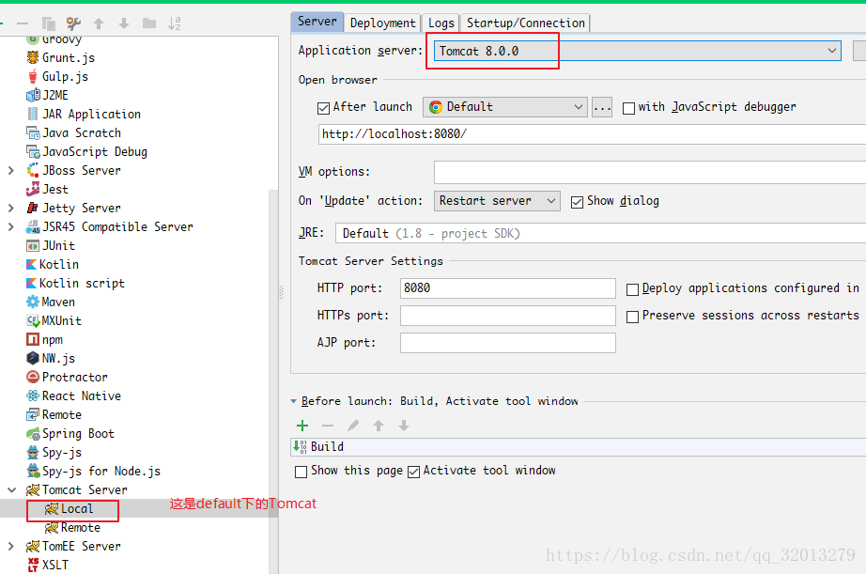Edit before launch task pencil button
The image size is (866, 574).
353,426
